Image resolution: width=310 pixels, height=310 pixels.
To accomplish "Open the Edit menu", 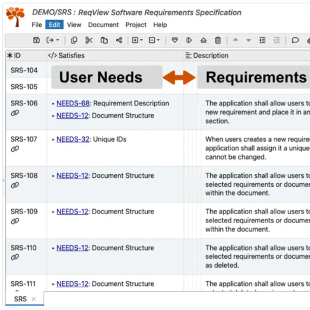I will (x=54, y=25).
